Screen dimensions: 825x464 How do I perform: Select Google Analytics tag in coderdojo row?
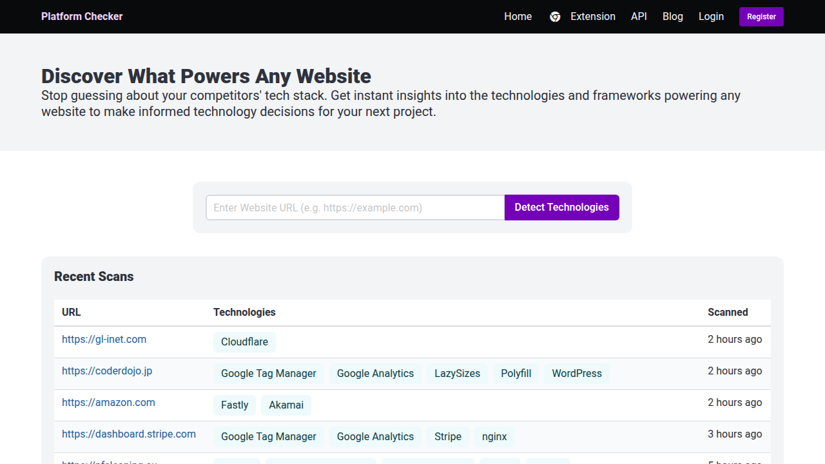(375, 374)
